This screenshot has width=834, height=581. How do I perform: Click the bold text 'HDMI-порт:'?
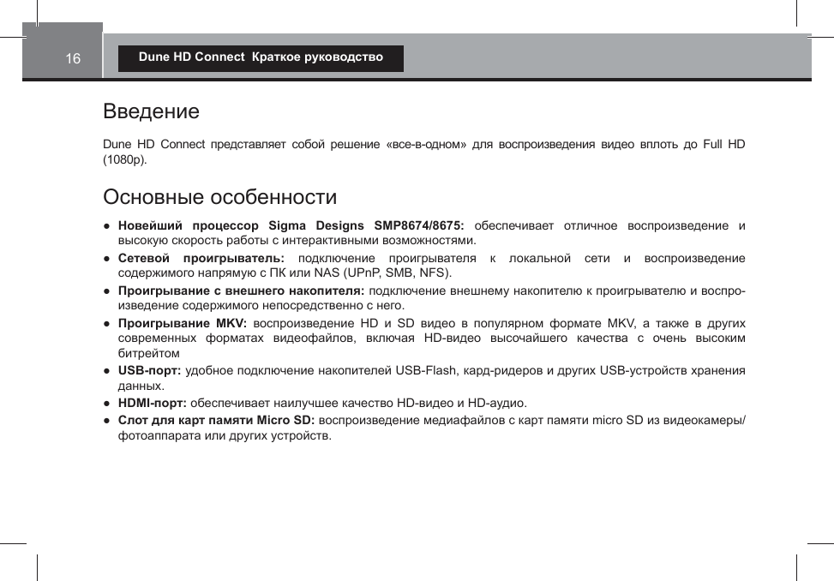click(x=152, y=404)
